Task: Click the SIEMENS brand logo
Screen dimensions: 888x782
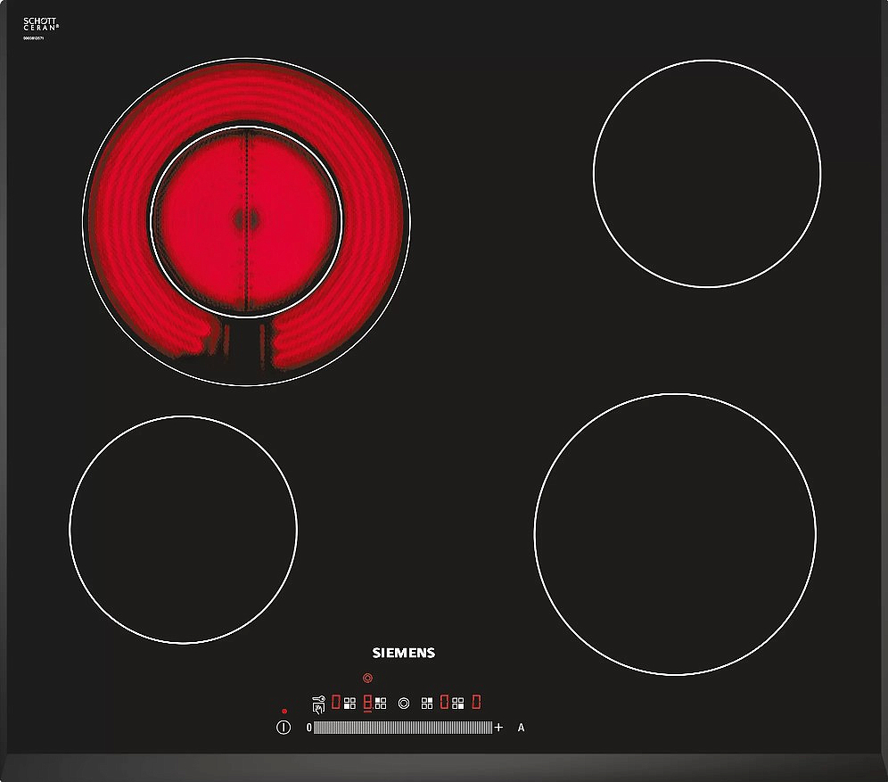Action: click(x=403, y=653)
